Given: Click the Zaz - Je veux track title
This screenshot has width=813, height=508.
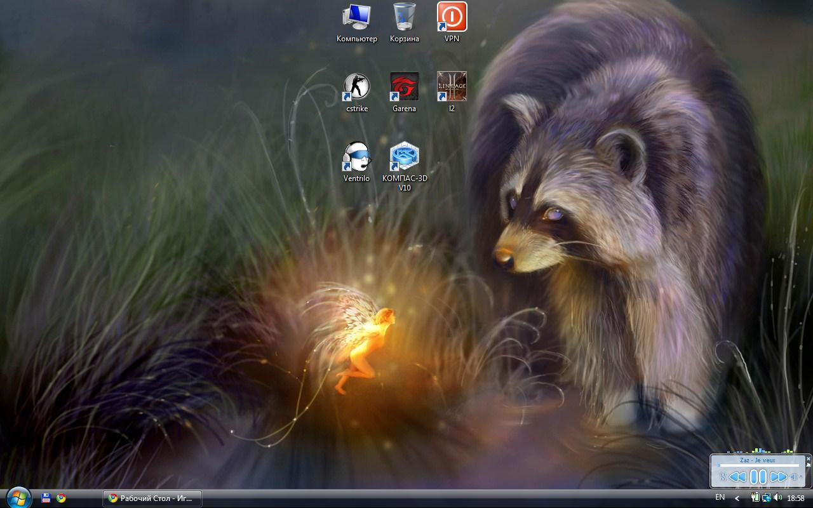Looking at the screenshot, I should coord(758,460).
